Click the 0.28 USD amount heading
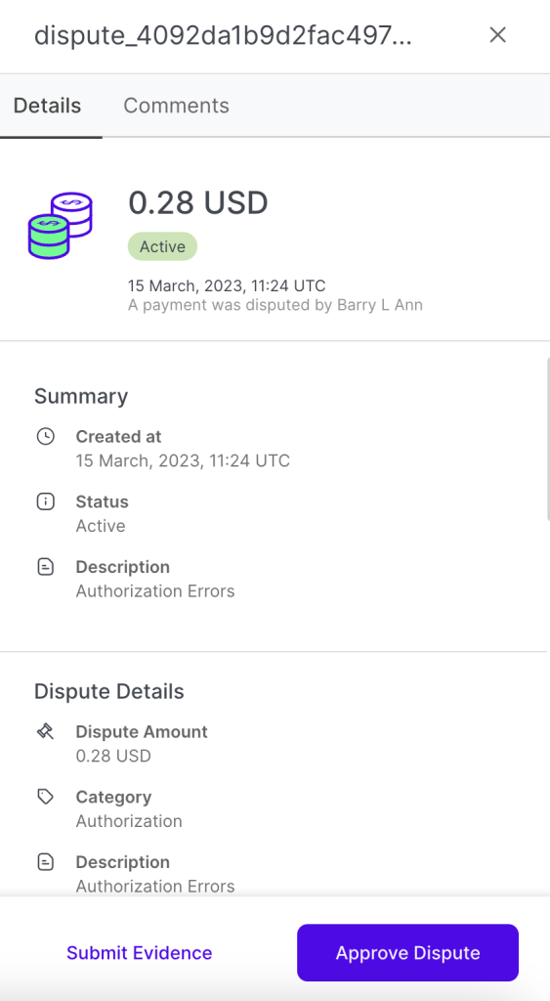 [198, 203]
